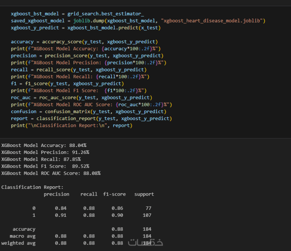
Task: Click the support column header
Action: [x=144, y=194]
